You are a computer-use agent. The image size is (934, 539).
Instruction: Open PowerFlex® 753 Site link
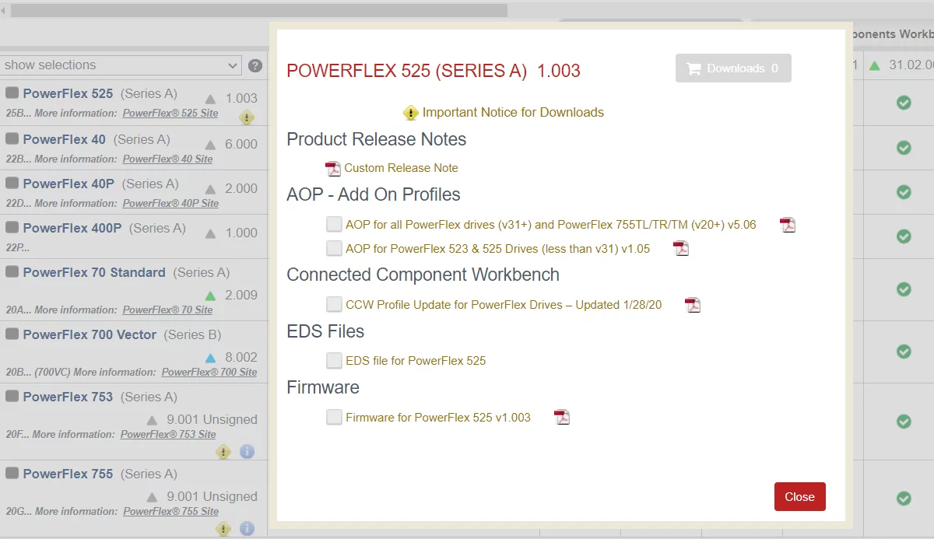click(x=168, y=435)
